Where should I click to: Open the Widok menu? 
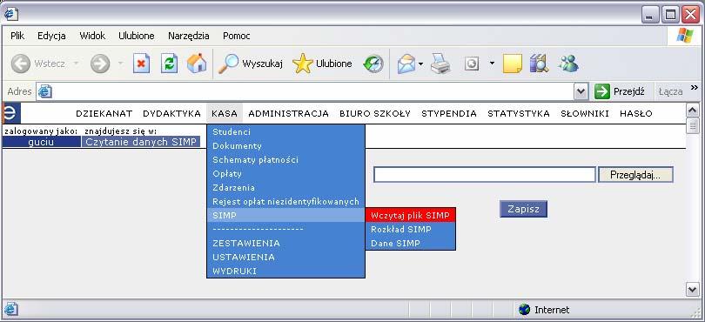(x=92, y=36)
